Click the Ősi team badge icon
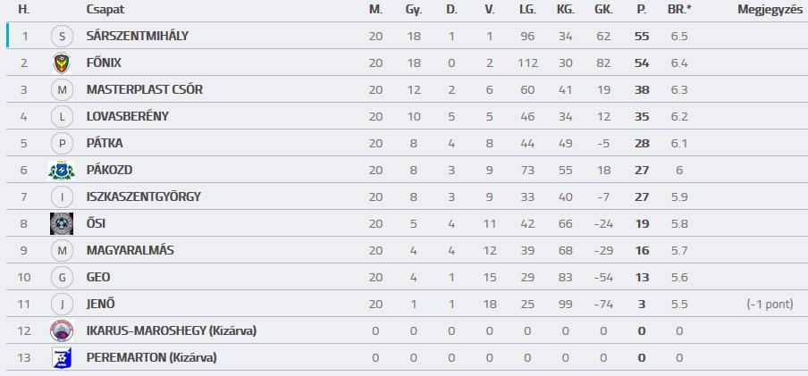The image size is (808, 376). [x=62, y=223]
